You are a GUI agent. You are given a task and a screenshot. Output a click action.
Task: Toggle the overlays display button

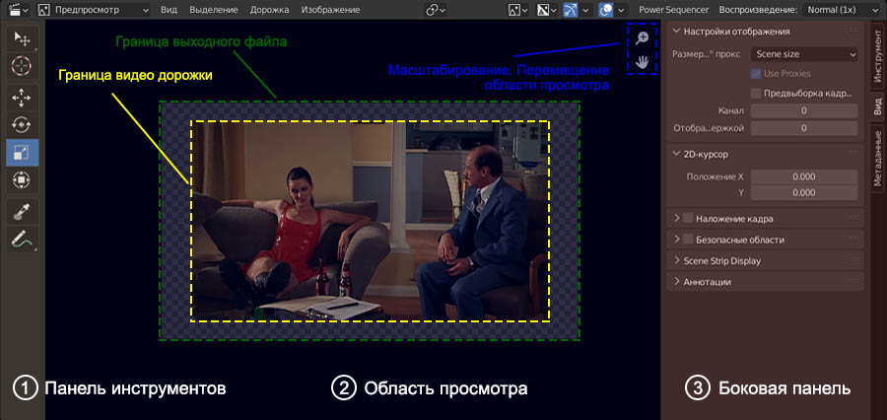pos(606,10)
